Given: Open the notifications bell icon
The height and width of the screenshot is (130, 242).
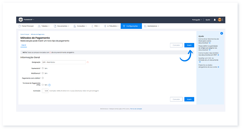Looking at the screenshot, I should (215, 20).
